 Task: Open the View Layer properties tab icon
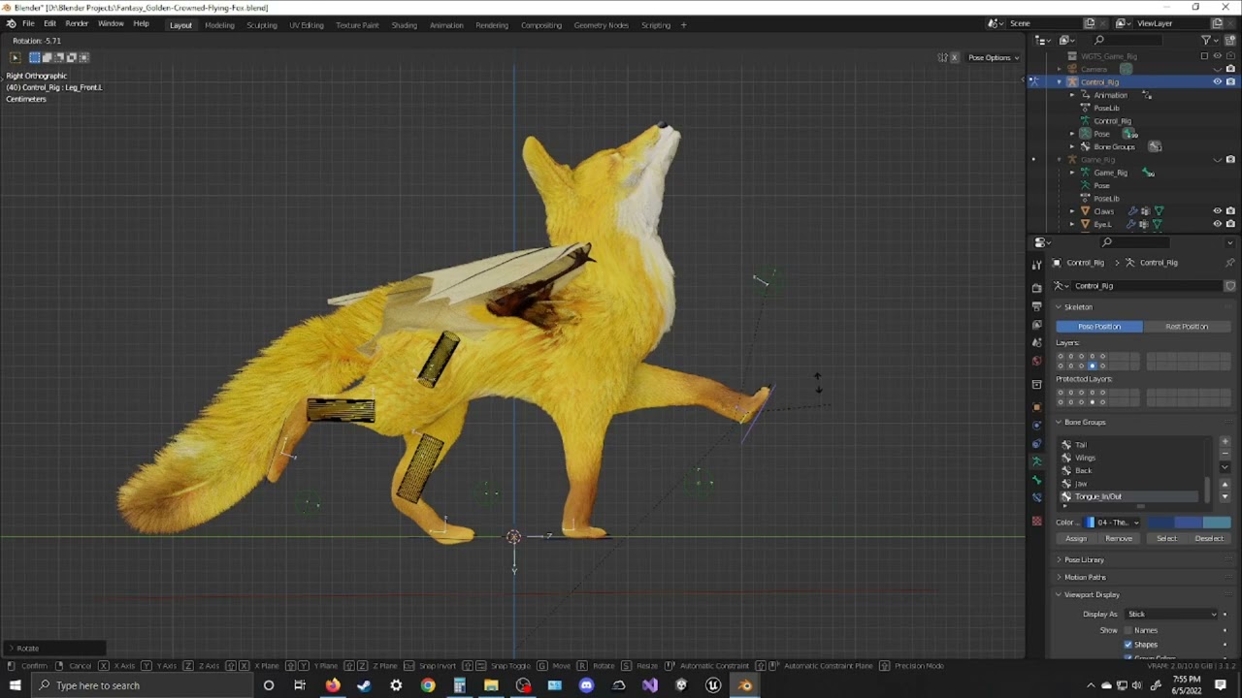[x=1036, y=324]
